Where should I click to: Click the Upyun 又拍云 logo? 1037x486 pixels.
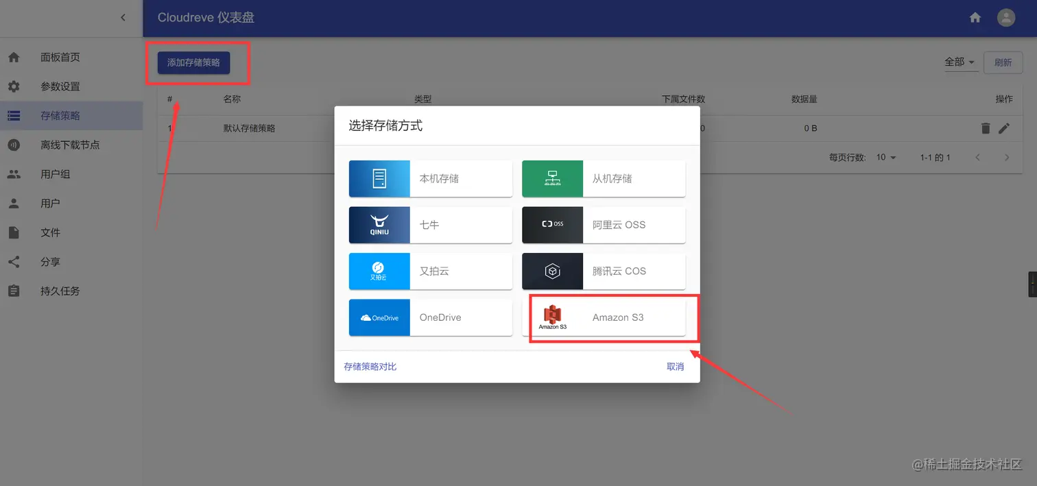coord(379,271)
